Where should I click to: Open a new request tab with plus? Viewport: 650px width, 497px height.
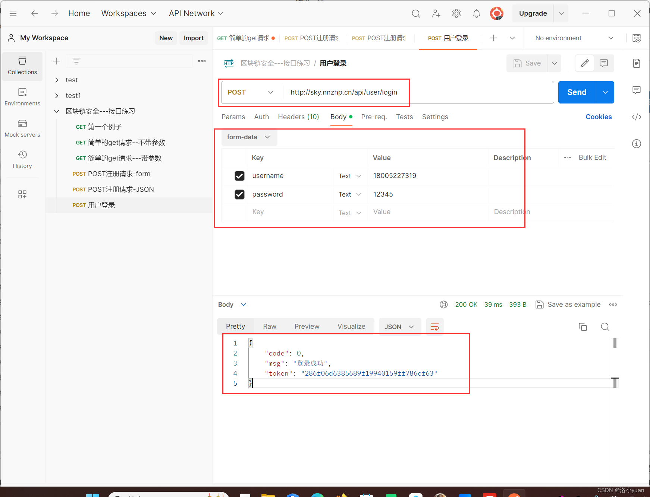493,38
